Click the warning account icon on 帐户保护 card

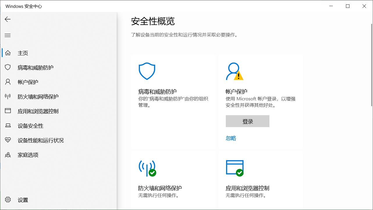click(234, 71)
